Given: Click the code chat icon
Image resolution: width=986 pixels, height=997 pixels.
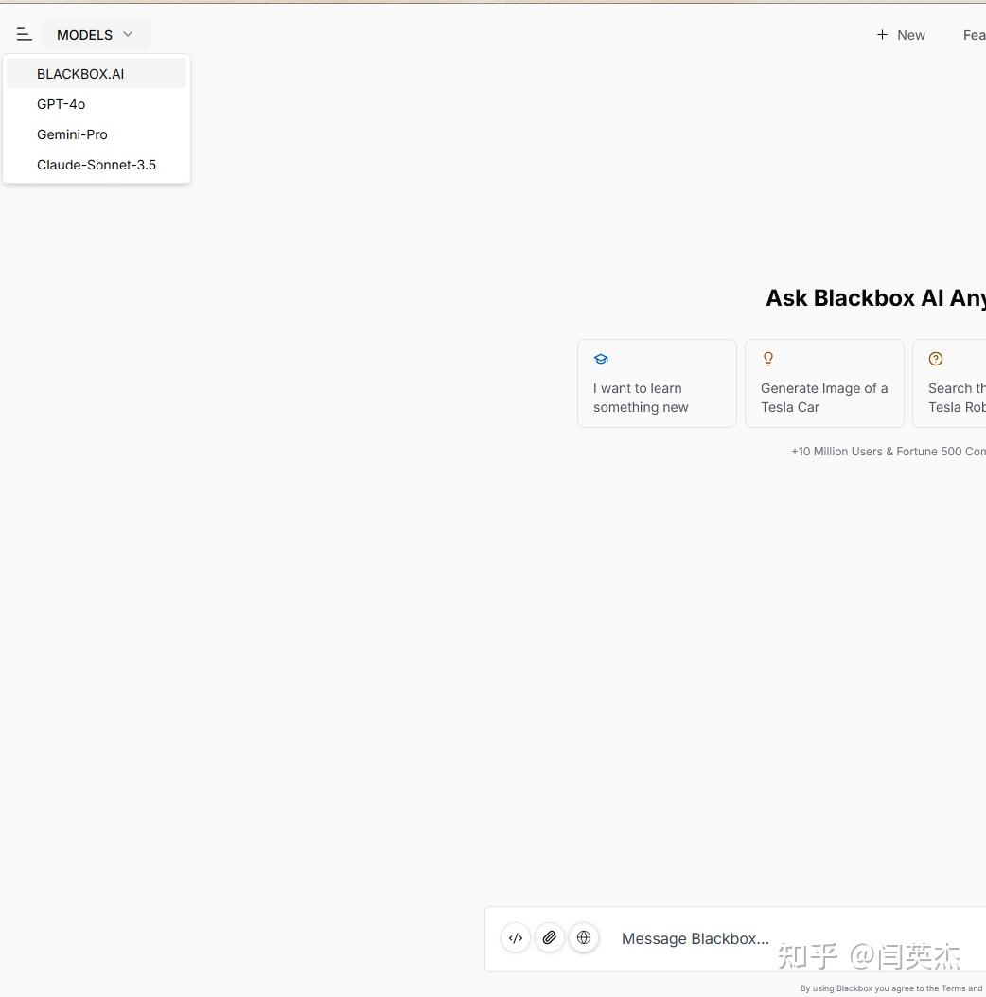Looking at the screenshot, I should [516, 938].
